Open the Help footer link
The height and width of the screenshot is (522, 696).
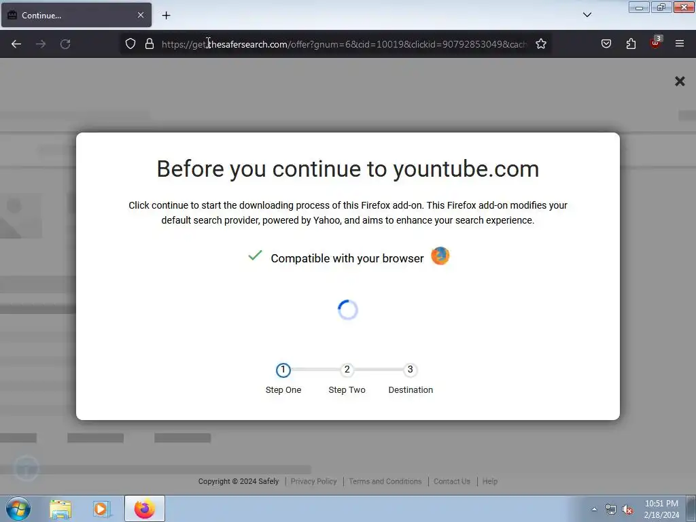point(490,481)
